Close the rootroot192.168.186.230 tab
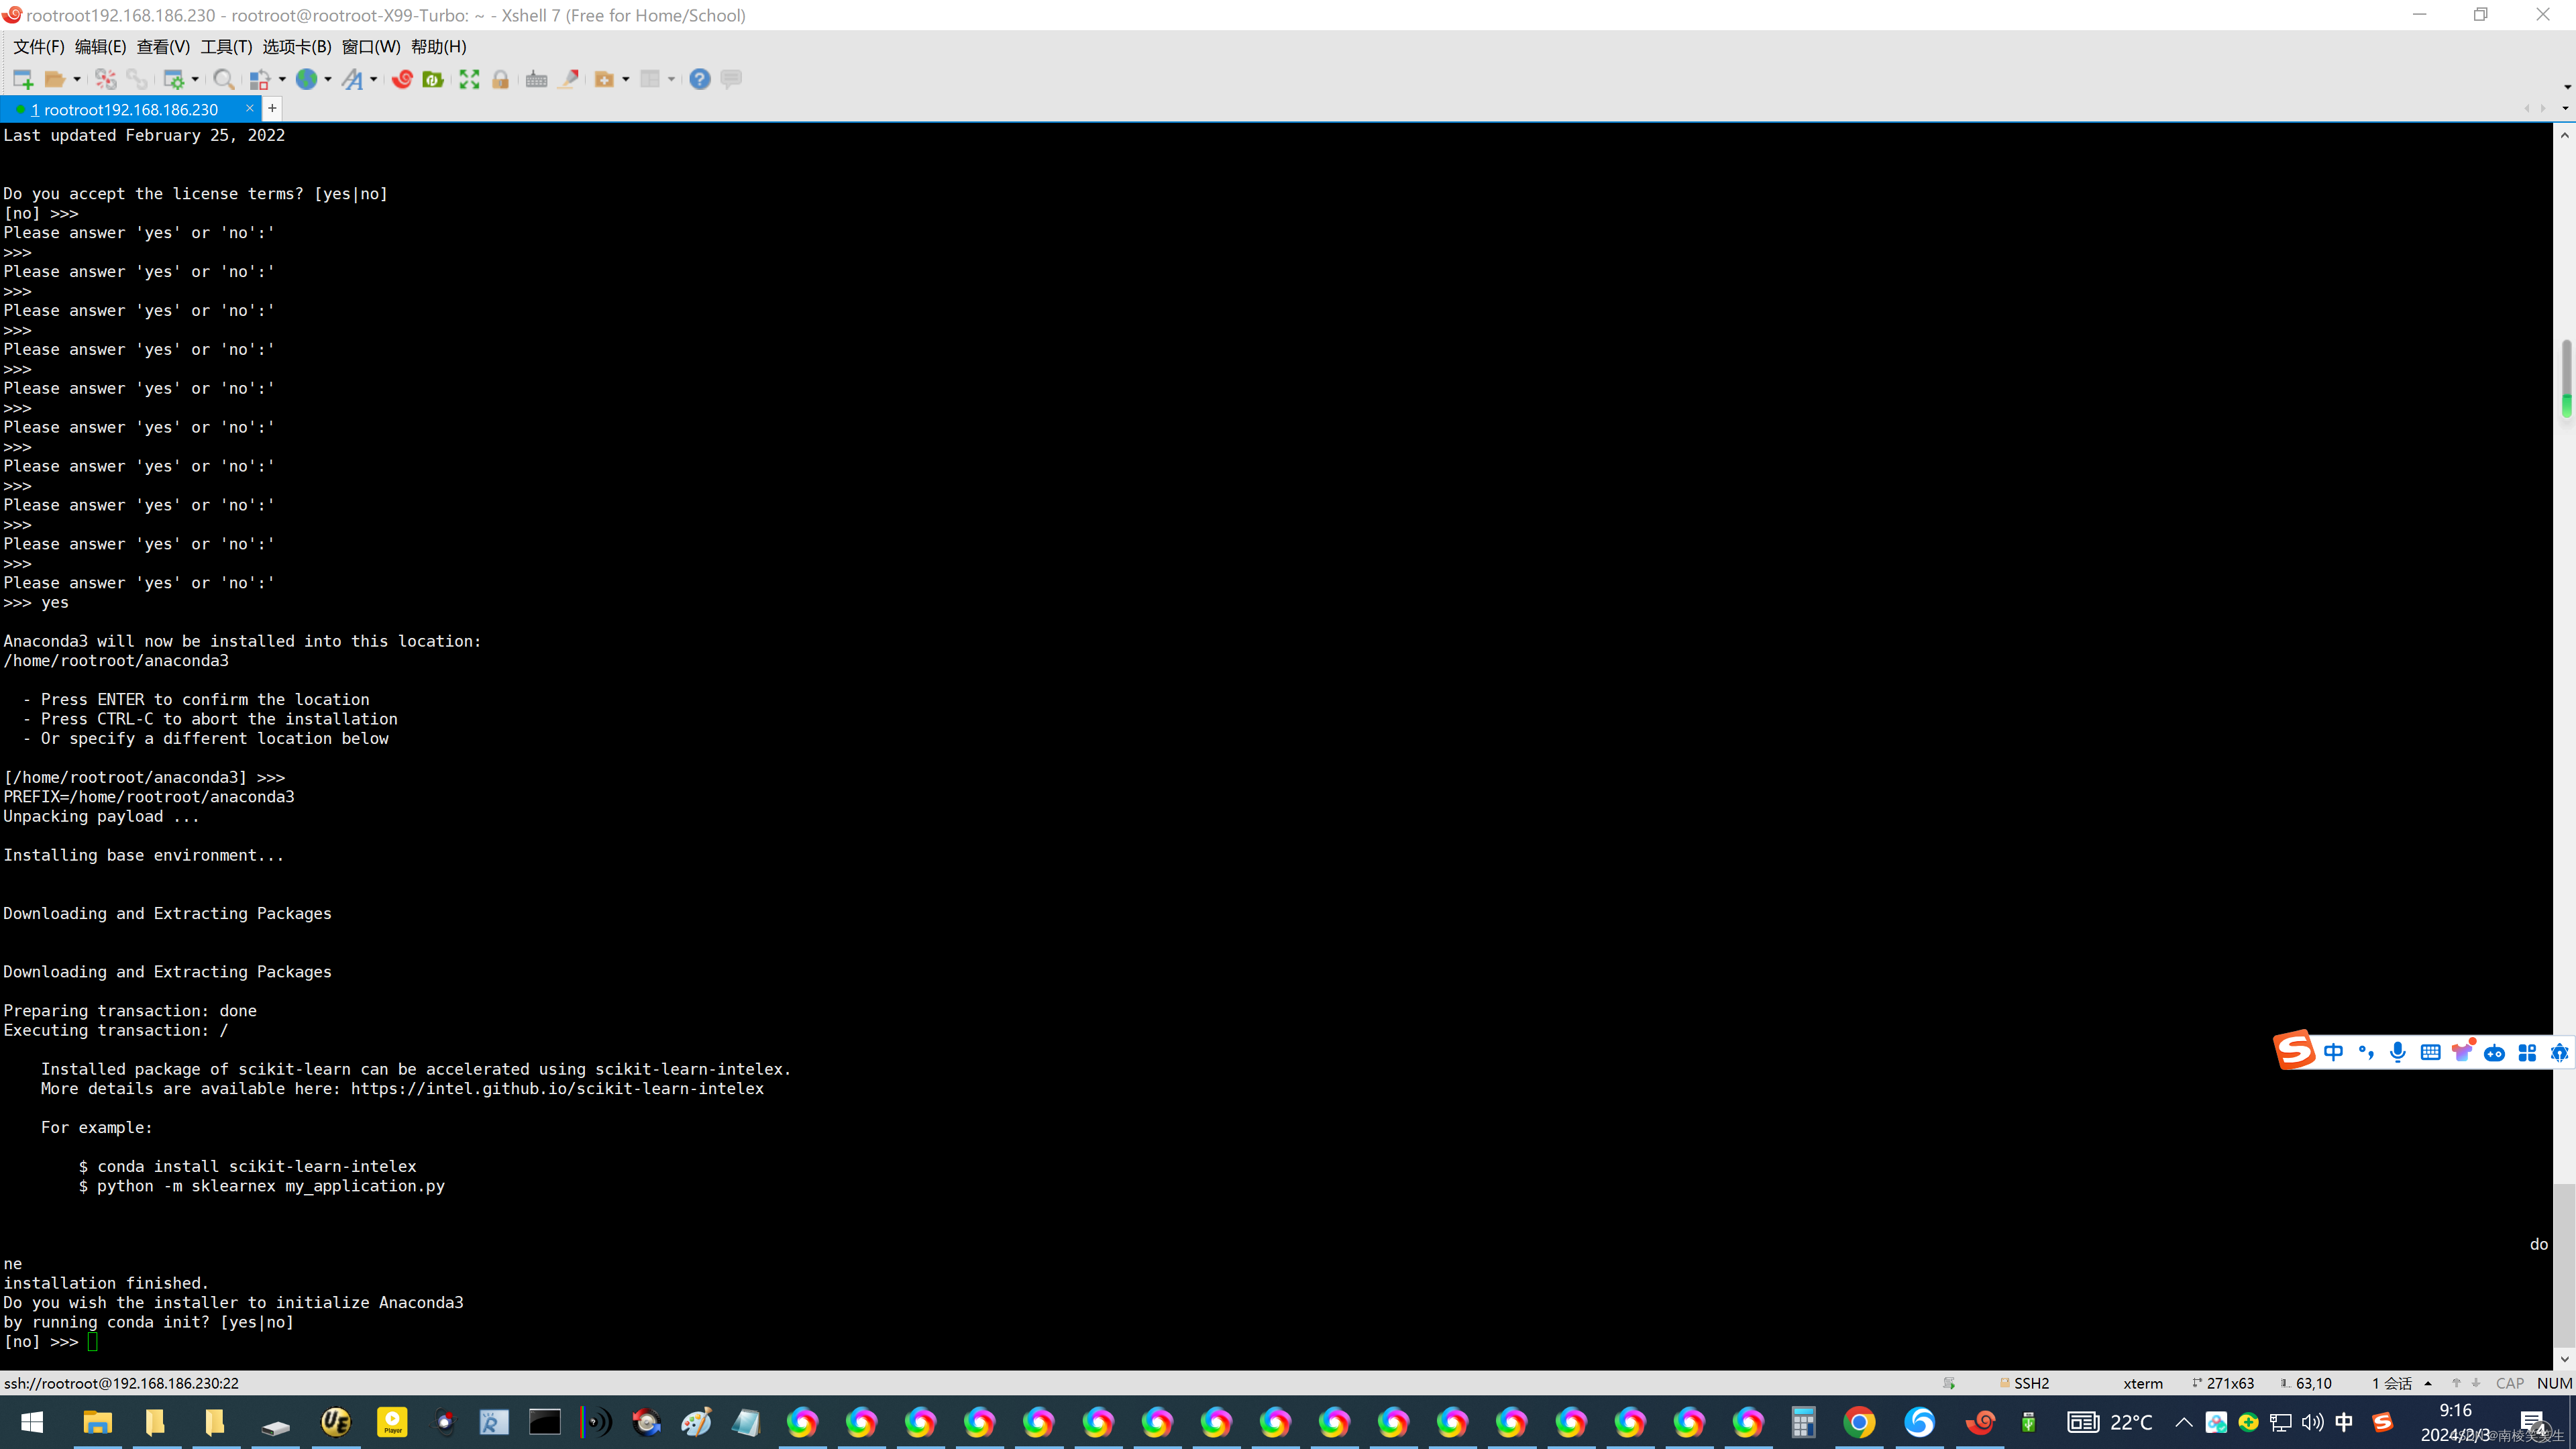This screenshot has height=1449, width=2576. pos(250,109)
